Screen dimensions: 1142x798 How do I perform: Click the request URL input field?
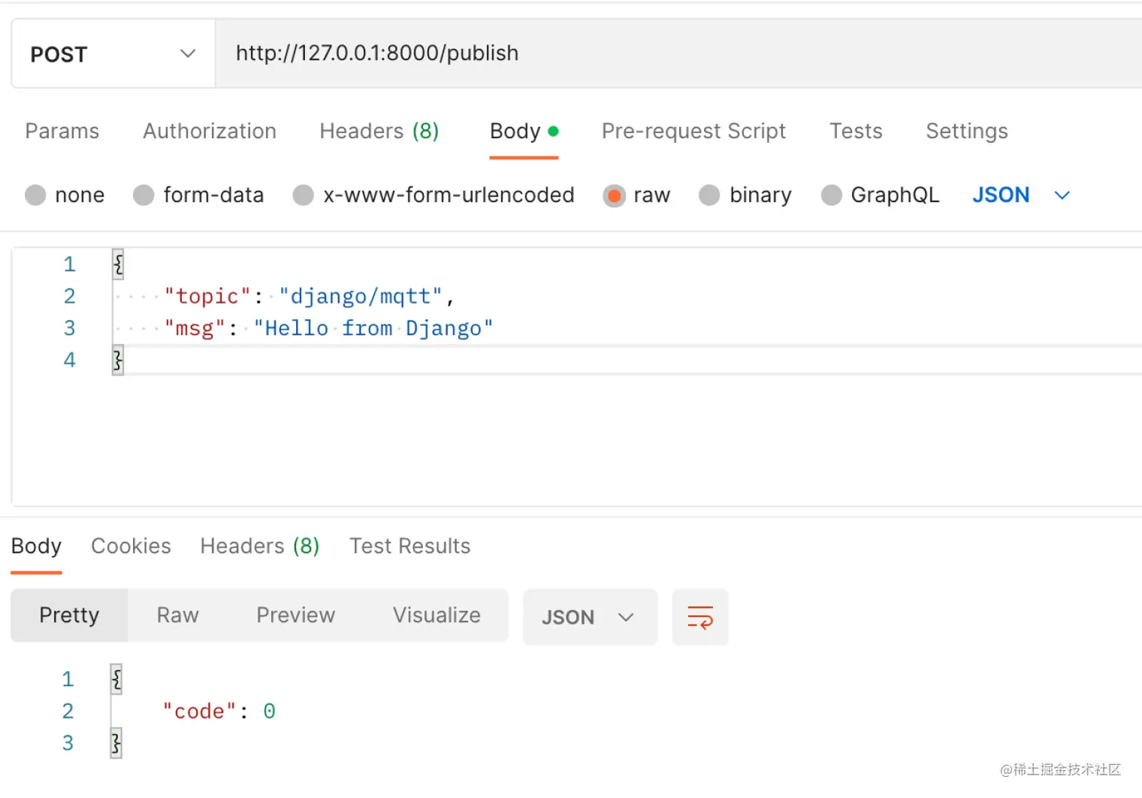coord(672,54)
